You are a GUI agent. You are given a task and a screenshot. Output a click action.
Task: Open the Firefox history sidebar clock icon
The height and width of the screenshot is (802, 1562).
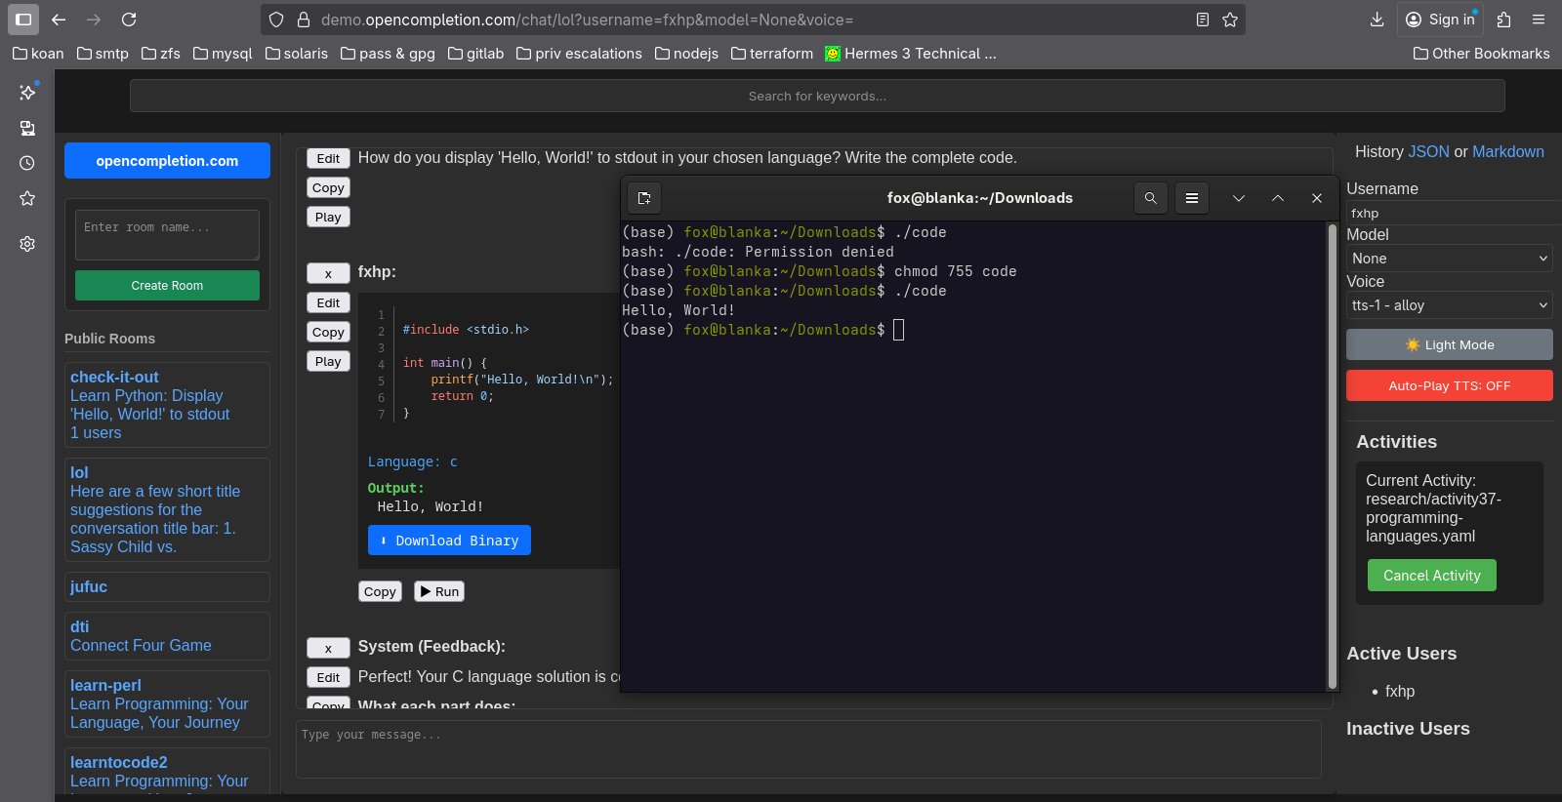27,163
